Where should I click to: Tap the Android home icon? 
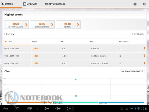pyautogui.click(x=18, y=109)
